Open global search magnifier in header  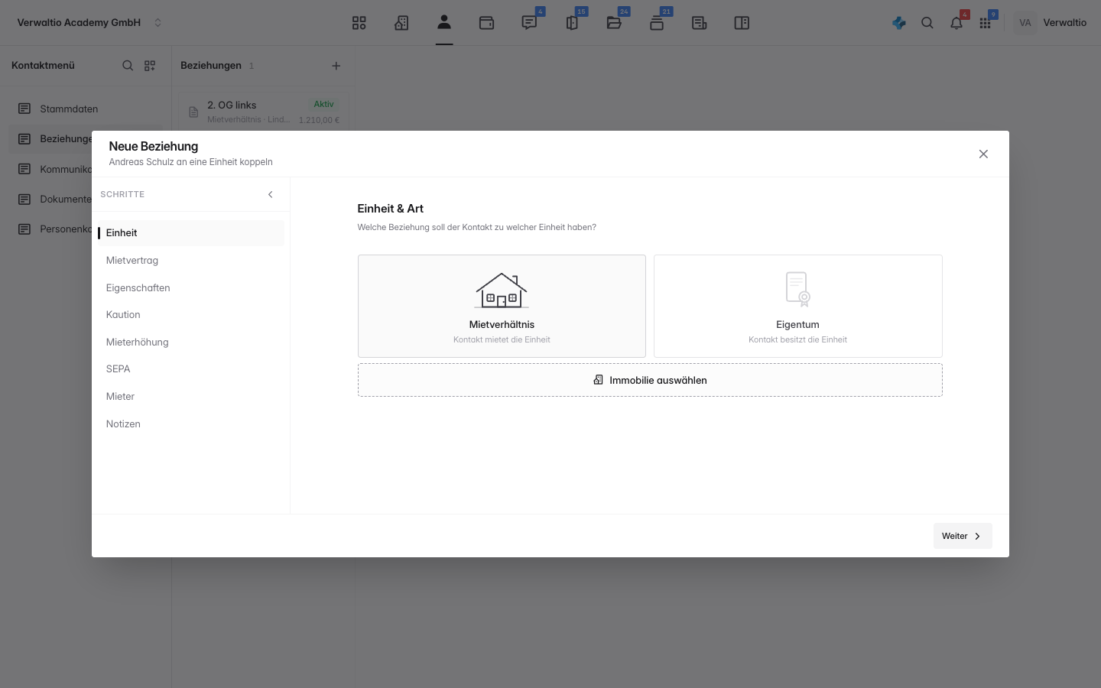pyautogui.click(x=927, y=23)
